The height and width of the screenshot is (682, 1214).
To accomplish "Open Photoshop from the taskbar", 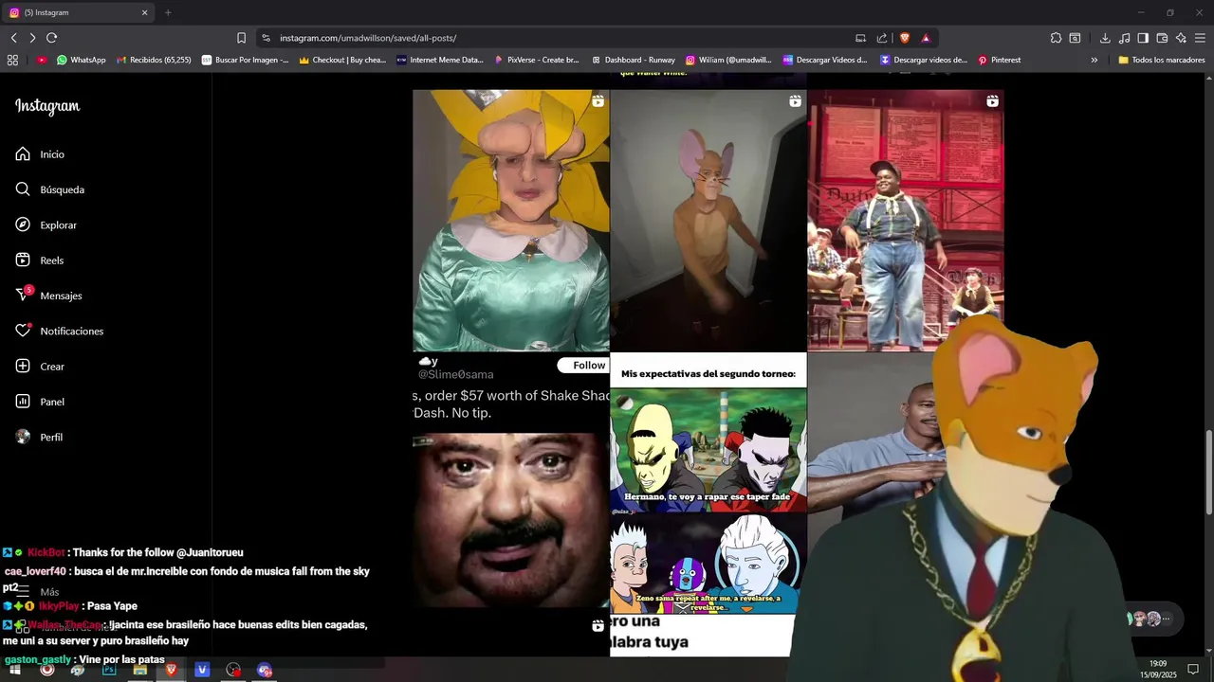I will pyautogui.click(x=109, y=670).
